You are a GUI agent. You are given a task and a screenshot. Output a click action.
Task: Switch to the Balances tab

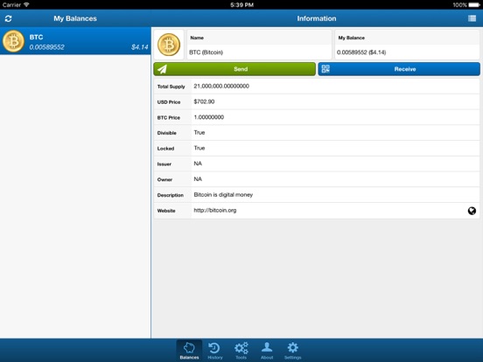[x=189, y=351]
